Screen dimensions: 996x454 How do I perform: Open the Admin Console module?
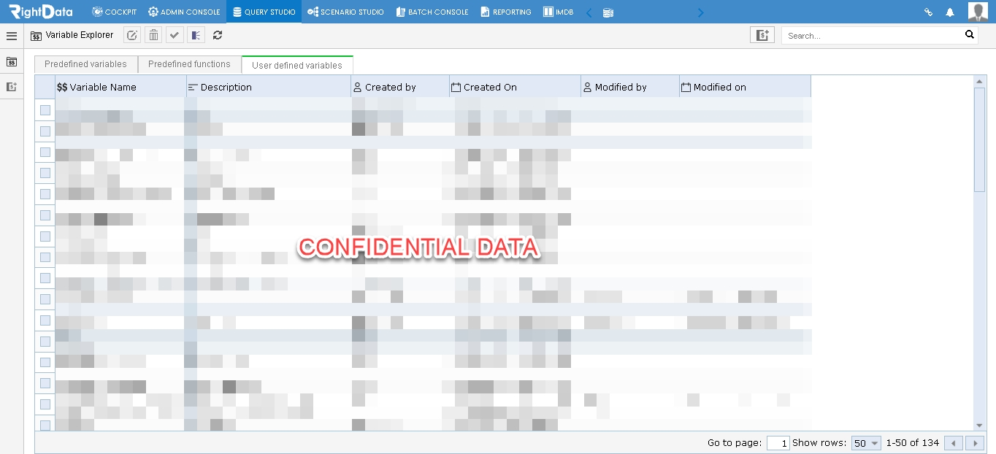(184, 12)
